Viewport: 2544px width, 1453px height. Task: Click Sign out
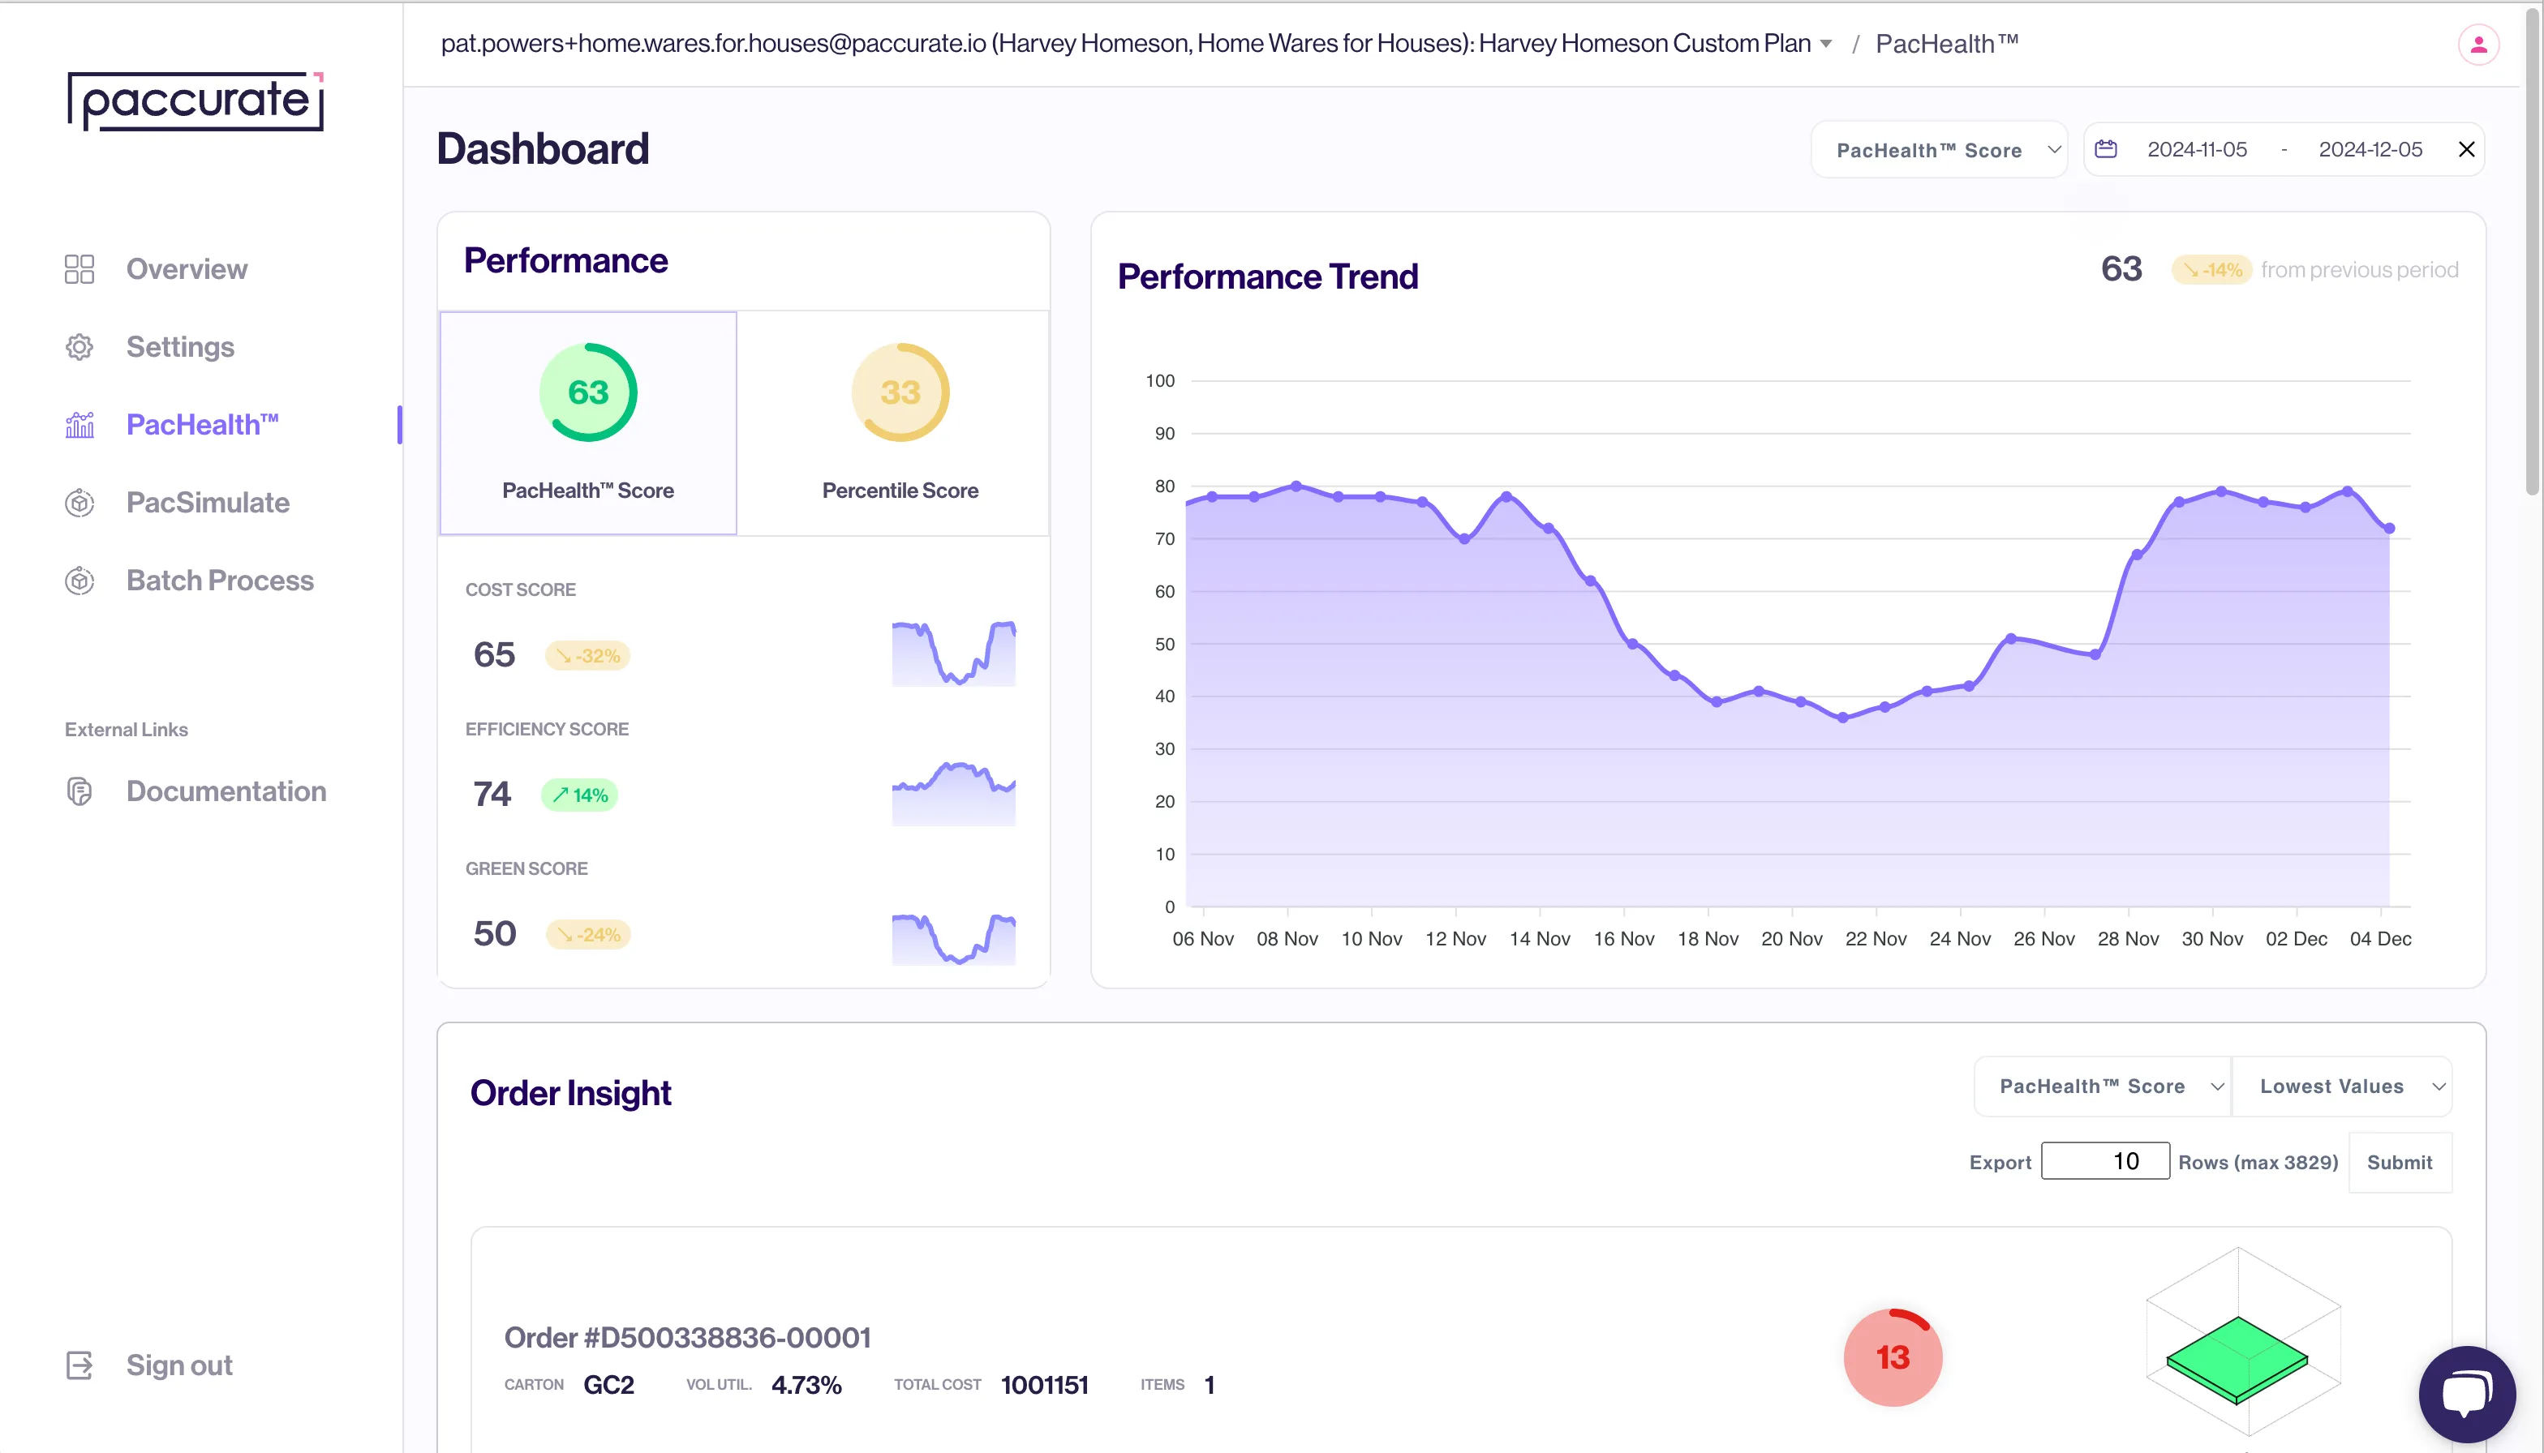point(180,1365)
